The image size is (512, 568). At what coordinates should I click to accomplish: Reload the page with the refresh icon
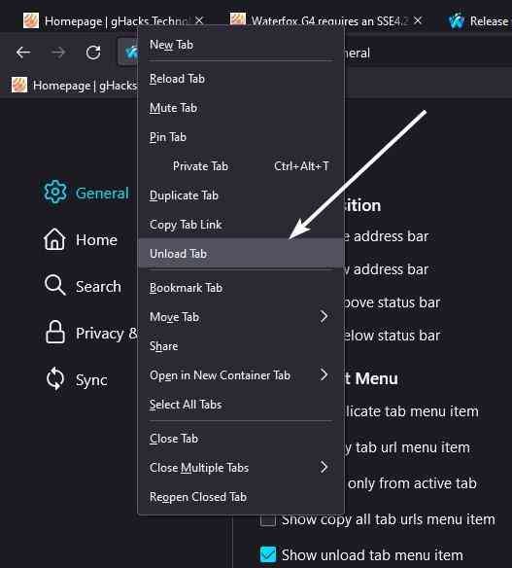click(x=93, y=53)
